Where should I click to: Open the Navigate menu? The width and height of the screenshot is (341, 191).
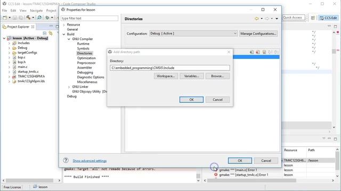(36, 11)
